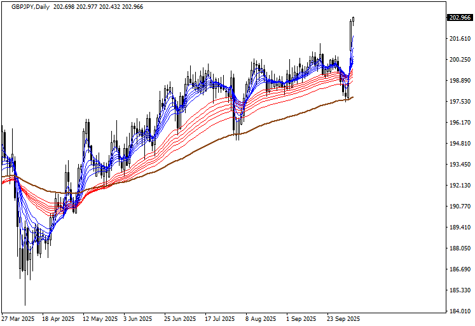Click the 201.610 price scale label
475x326 pixels.
[x=460, y=39]
